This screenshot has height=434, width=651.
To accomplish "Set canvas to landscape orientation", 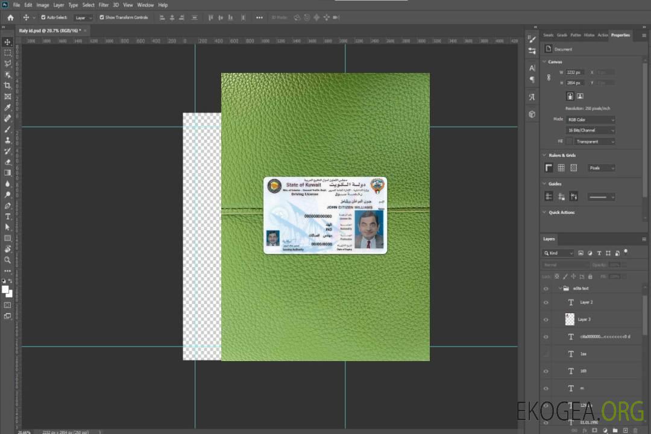I will [x=580, y=96].
